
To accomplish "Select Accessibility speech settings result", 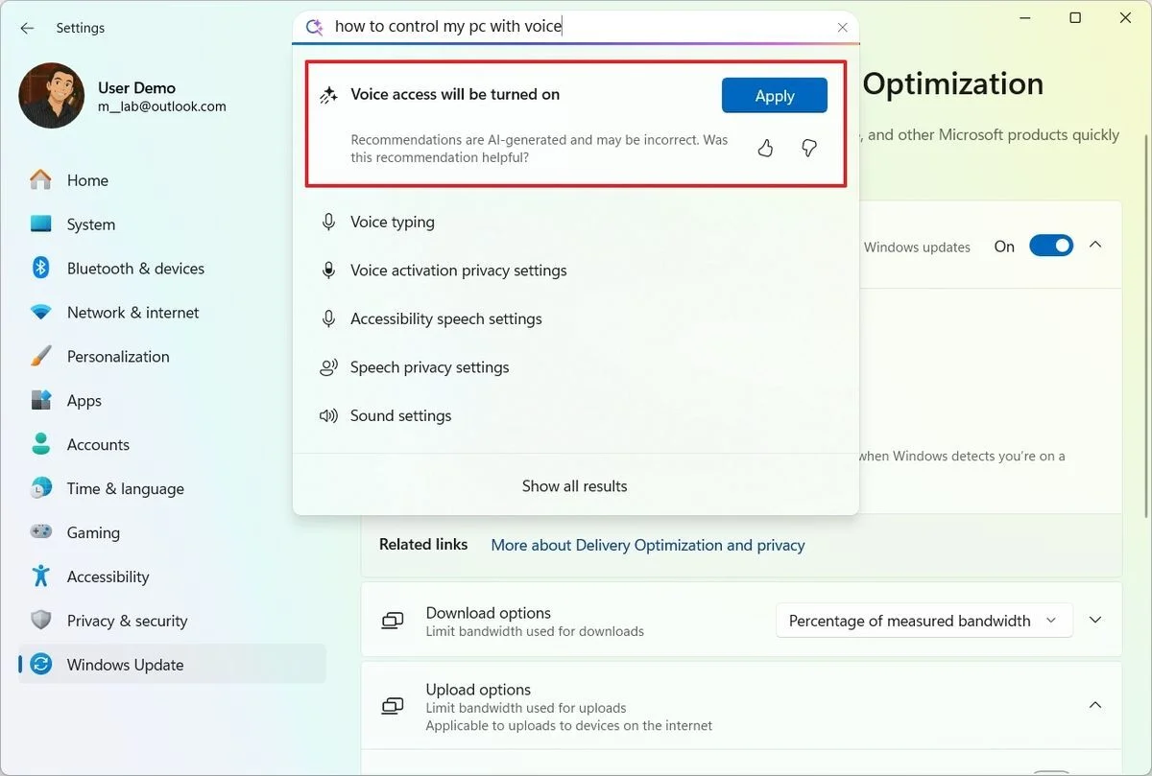I will tap(445, 318).
